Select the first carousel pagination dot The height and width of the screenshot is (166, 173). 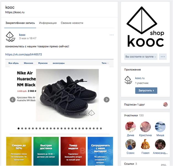pos(18,128)
